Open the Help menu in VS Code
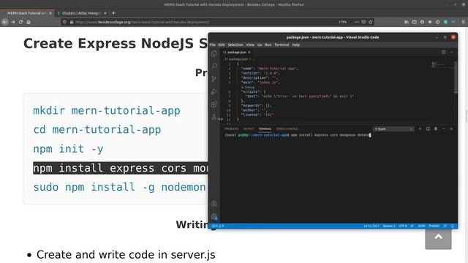The image size is (468, 263). [x=295, y=45]
